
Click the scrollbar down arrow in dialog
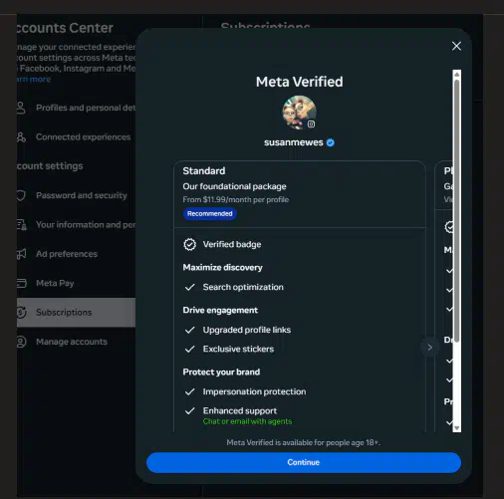(x=457, y=428)
